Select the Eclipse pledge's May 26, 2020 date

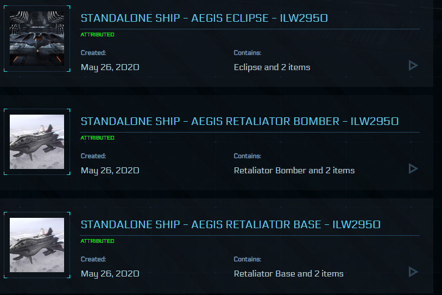click(110, 67)
